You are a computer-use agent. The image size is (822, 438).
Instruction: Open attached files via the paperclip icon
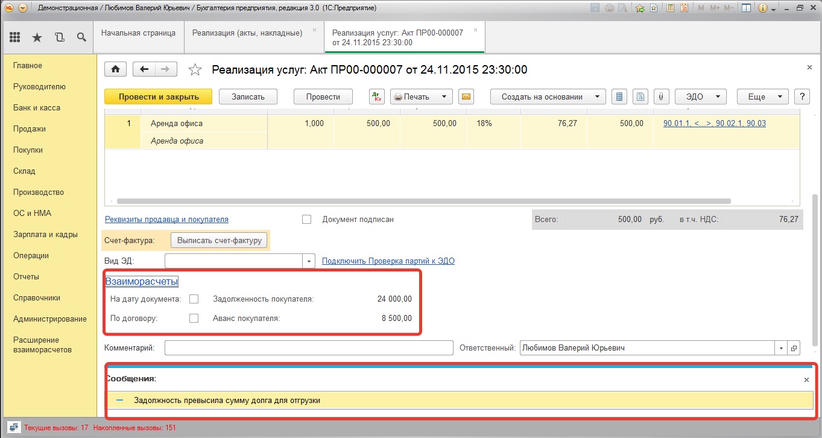pos(661,97)
